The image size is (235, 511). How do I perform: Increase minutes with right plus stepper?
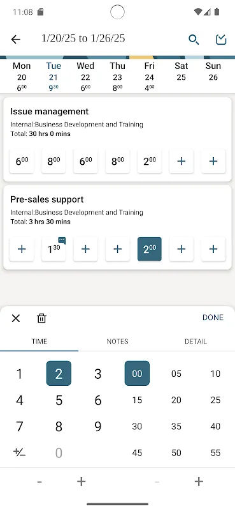click(199, 482)
